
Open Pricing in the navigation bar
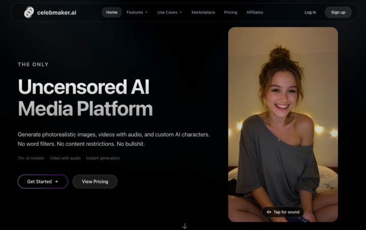pos(230,12)
